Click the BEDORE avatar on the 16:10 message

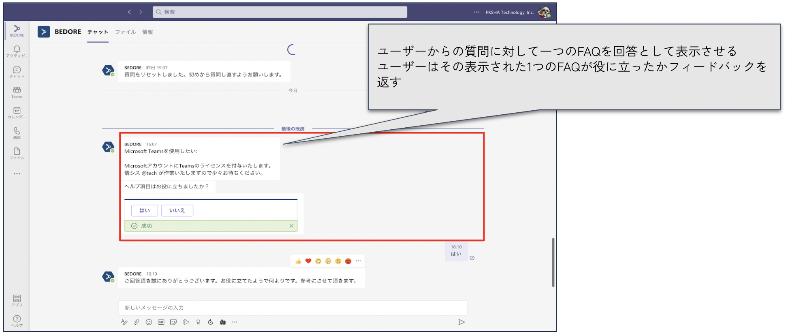(108, 277)
